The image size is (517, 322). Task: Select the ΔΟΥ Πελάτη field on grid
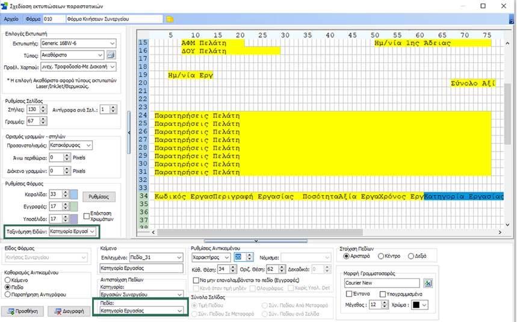(231, 51)
